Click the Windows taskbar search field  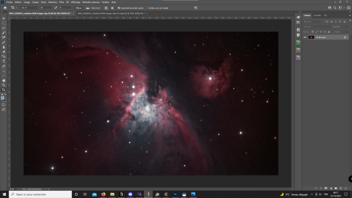[40, 194]
